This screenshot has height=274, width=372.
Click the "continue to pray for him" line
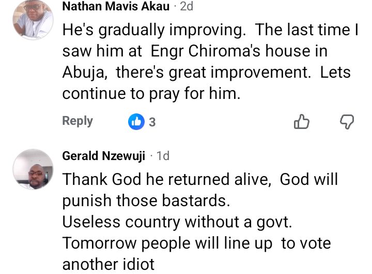(x=151, y=94)
